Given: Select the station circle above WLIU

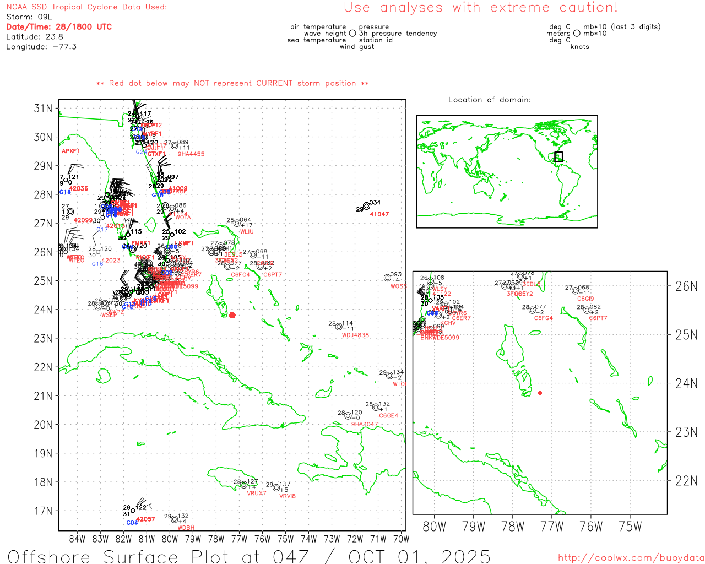Looking at the screenshot, I should click(237, 223).
